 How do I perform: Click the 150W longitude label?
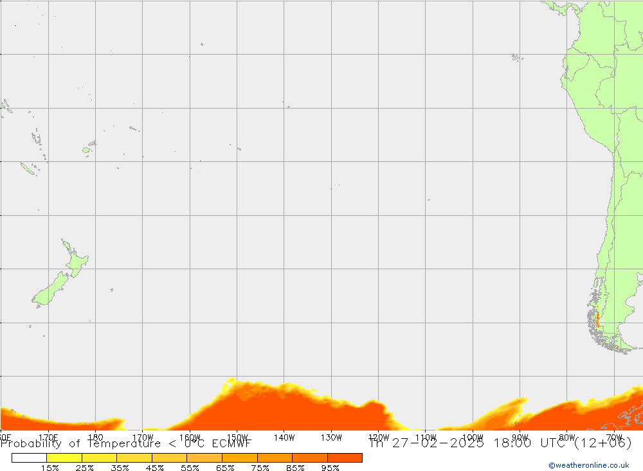click(x=237, y=438)
